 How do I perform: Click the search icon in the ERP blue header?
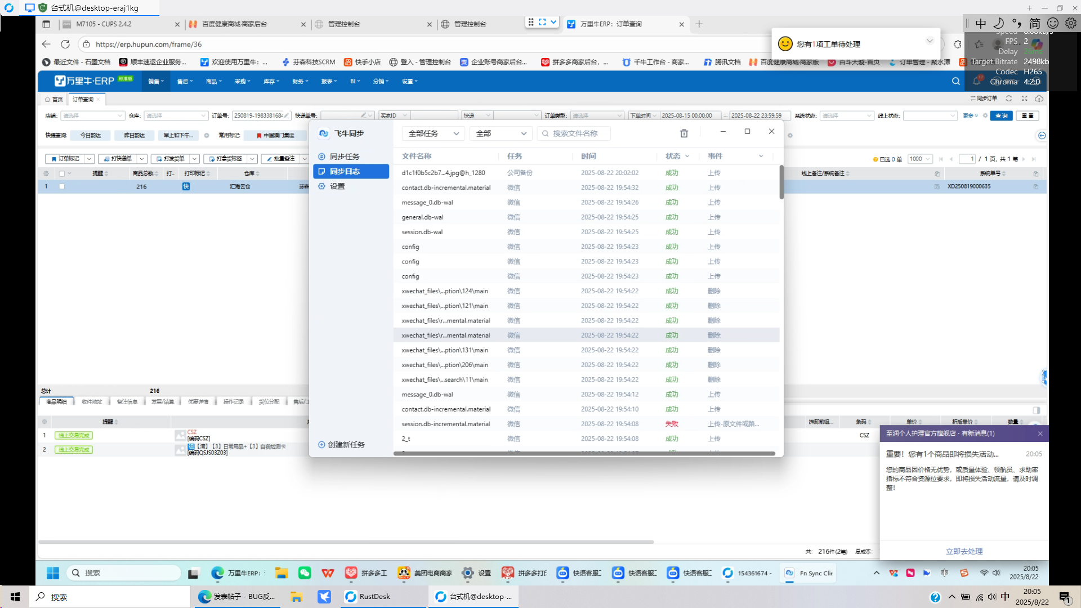point(956,82)
